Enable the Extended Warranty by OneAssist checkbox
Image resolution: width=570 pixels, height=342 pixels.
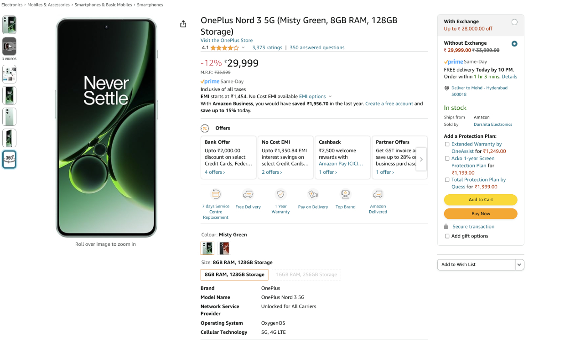[x=447, y=144]
